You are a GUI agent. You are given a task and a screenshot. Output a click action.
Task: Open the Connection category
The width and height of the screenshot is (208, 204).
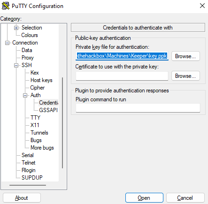(25, 43)
